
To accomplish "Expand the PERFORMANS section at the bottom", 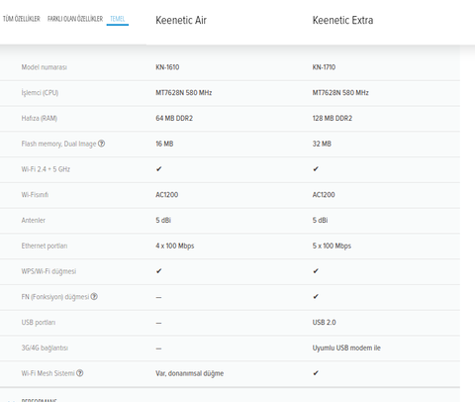I will [39, 400].
